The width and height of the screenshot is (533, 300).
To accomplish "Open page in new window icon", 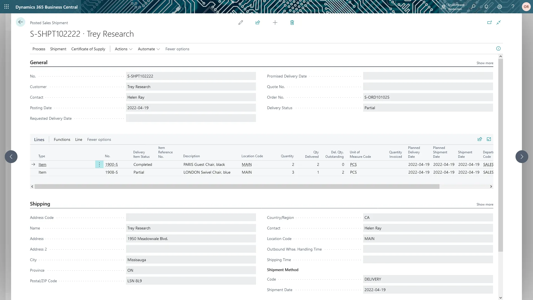I will pos(489,22).
